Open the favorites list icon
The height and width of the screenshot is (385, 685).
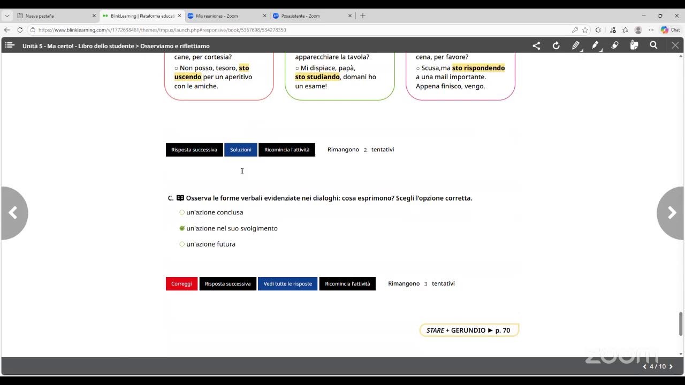pyautogui.click(x=625, y=30)
